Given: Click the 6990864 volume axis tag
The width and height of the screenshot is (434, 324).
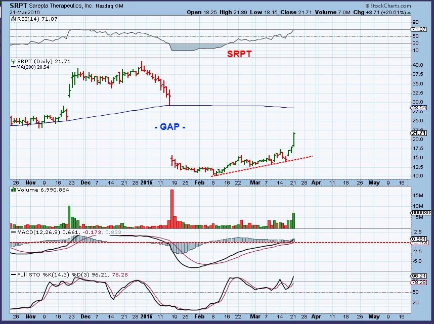Looking at the screenshot, I should [x=420, y=213].
